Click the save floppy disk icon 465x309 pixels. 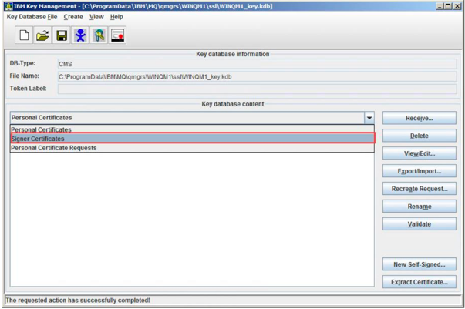point(62,35)
